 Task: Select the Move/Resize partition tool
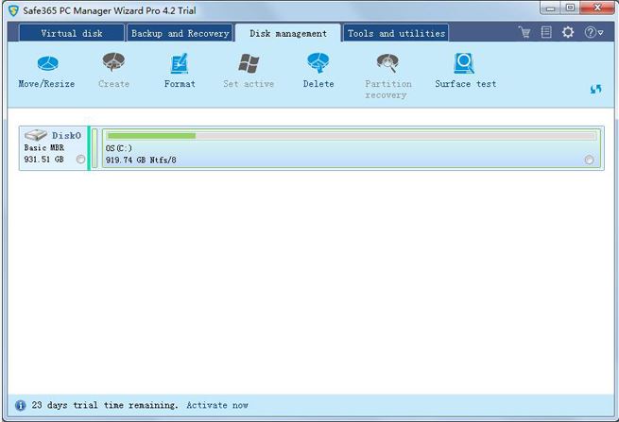[x=46, y=71]
